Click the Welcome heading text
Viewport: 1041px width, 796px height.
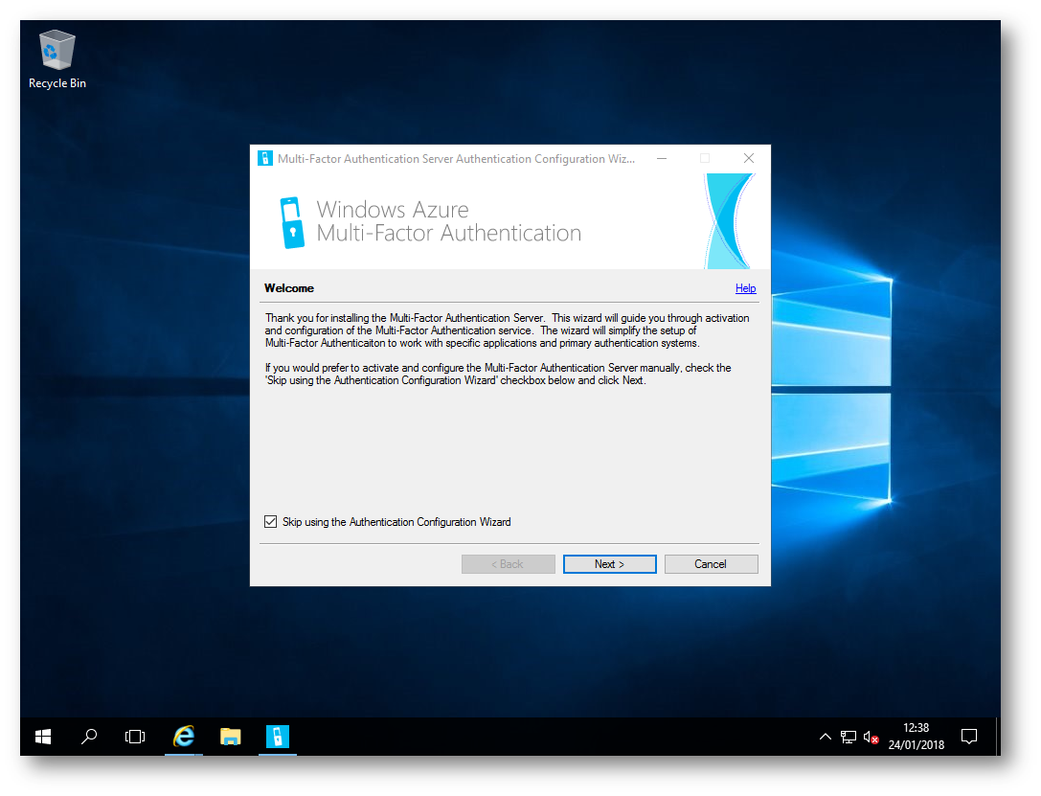[289, 288]
